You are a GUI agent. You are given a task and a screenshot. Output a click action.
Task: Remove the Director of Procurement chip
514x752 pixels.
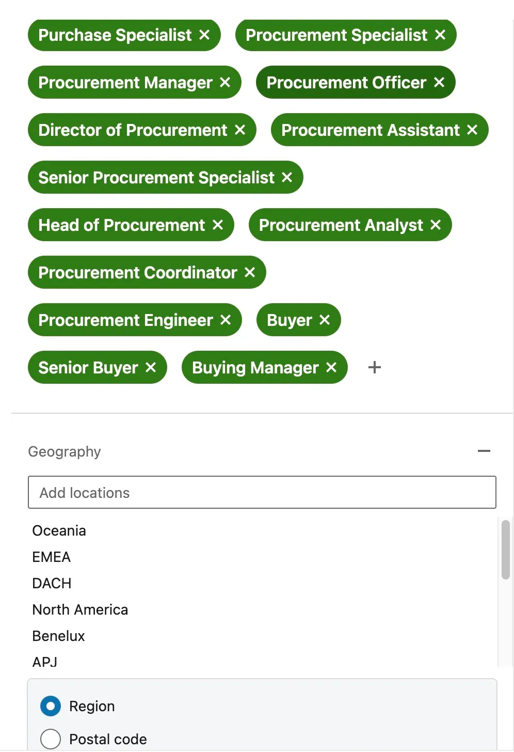[x=240, y=130]
